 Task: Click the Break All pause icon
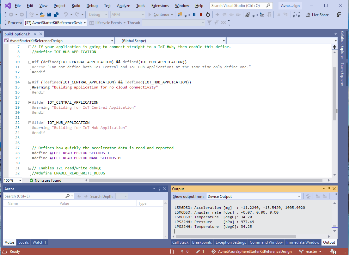coord(194,15)
